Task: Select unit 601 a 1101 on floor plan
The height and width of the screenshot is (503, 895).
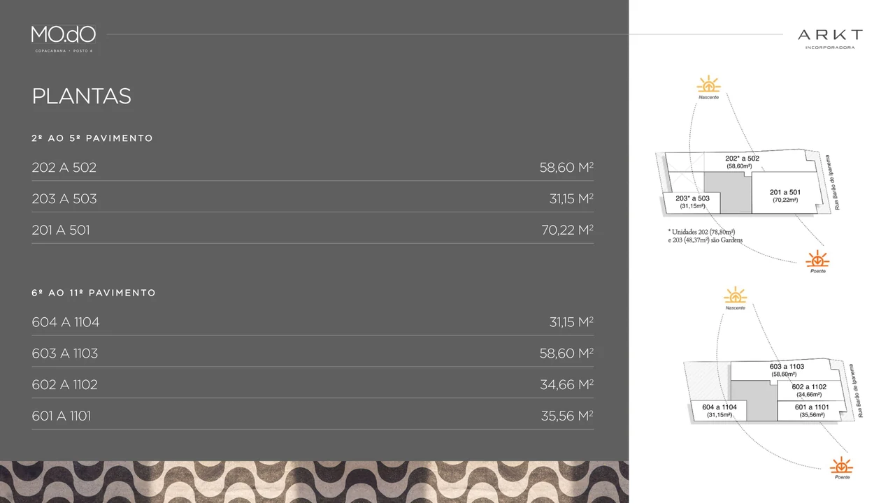Action: pyautogui.click(x=811, y=411)
